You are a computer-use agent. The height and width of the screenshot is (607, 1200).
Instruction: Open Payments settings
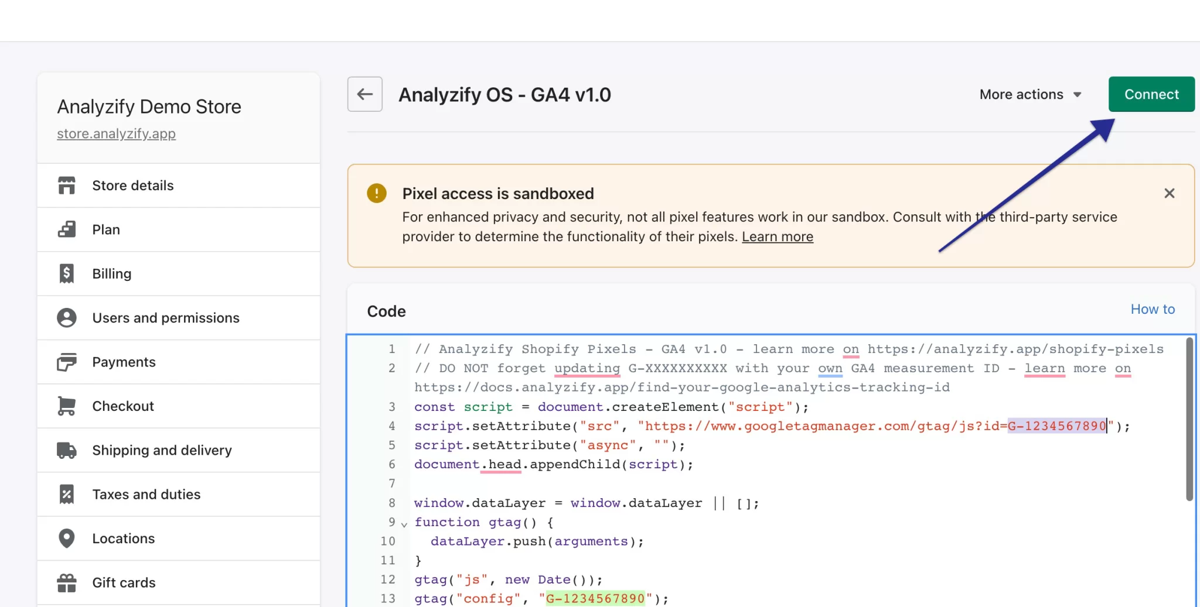179,362
